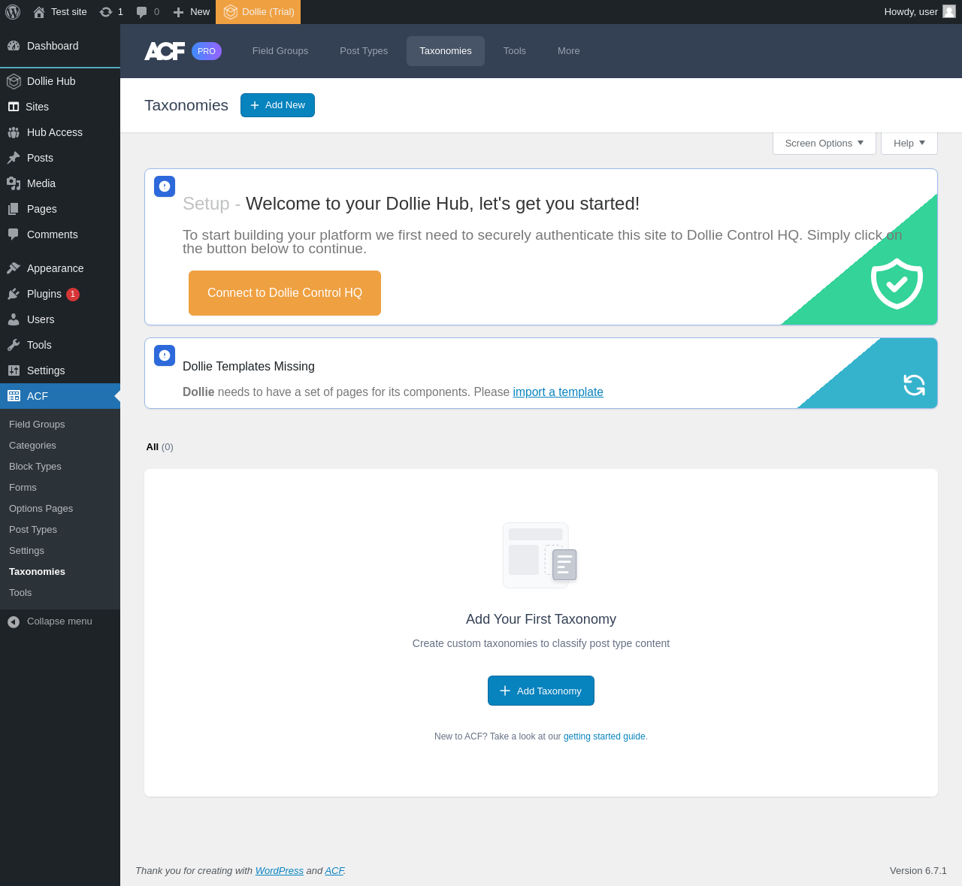This screenshot has width=962, height=886.
Task: Click the Add Taxonomy button
Action: (541, 691)
